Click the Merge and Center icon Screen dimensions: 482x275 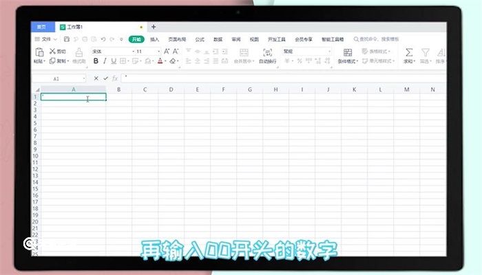pos(244,52)
